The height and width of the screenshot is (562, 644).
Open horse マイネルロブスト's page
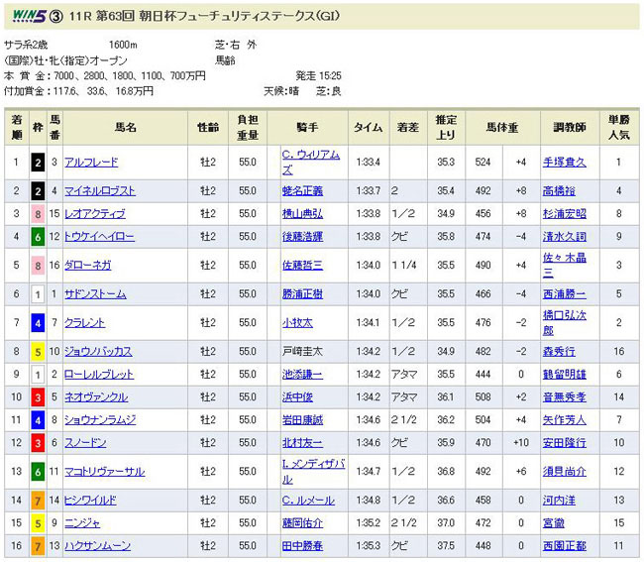(98, 190)
